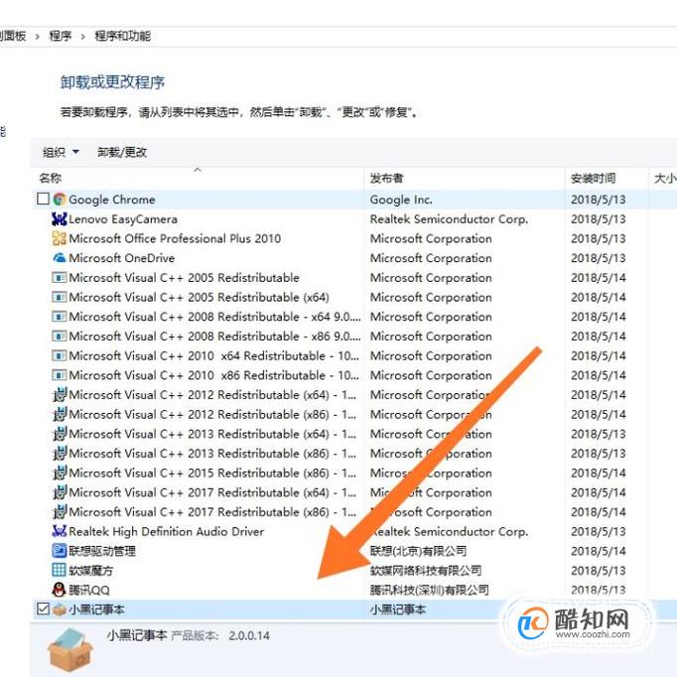Go to 程序 in the breadcrumb path
Screen dimensions: 677x677
(x=60, y=36)
